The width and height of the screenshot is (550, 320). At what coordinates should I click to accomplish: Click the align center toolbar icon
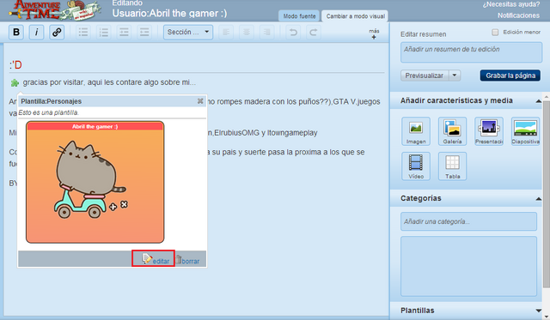[247, 33]
